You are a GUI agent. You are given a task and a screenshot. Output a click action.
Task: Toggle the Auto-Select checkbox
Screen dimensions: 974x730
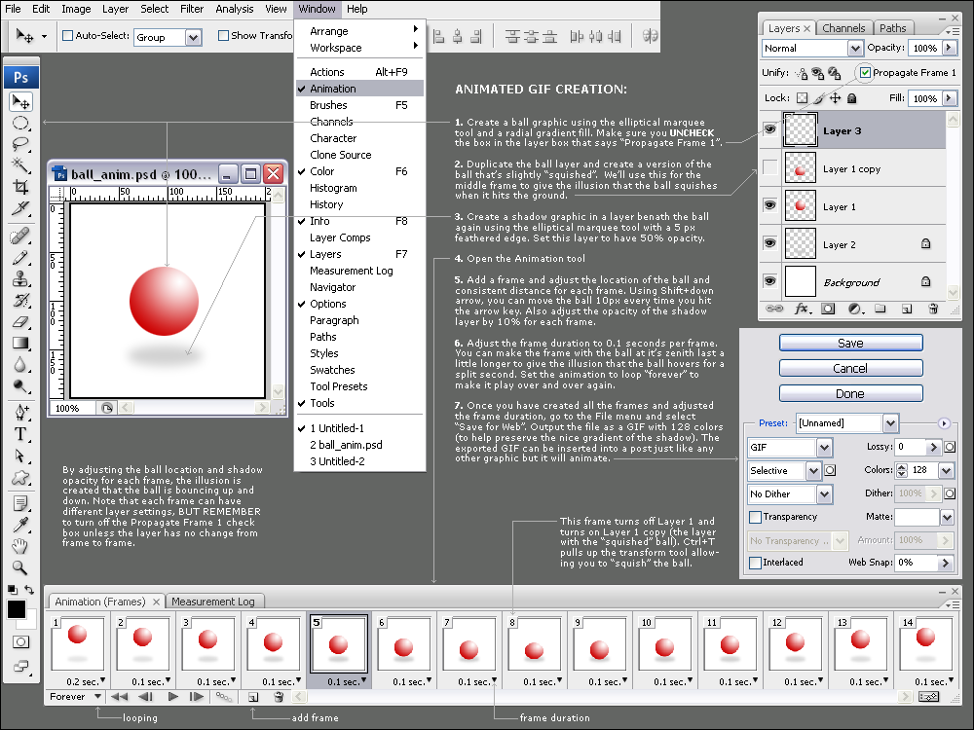coord(68,36)
